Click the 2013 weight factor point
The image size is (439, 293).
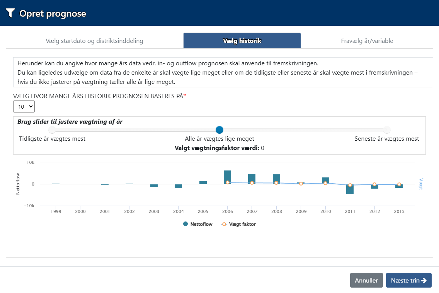(x=399, y=185)
